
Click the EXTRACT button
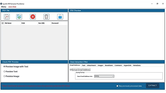click(153, 85)
